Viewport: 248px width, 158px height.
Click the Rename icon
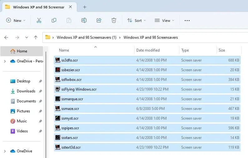click(x=84, y=20)
